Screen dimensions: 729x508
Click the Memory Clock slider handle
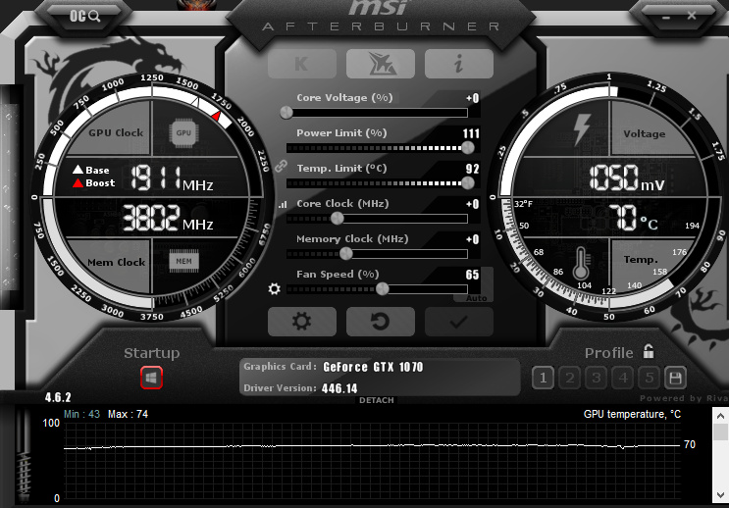[346, 253]
